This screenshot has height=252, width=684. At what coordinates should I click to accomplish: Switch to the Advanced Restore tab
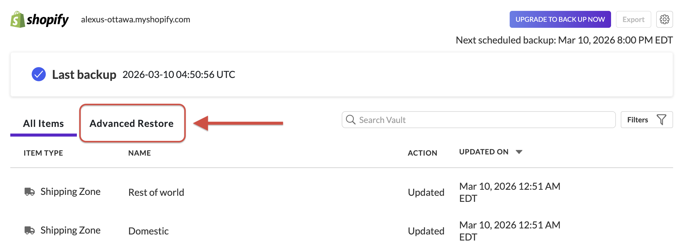[132, 123]
